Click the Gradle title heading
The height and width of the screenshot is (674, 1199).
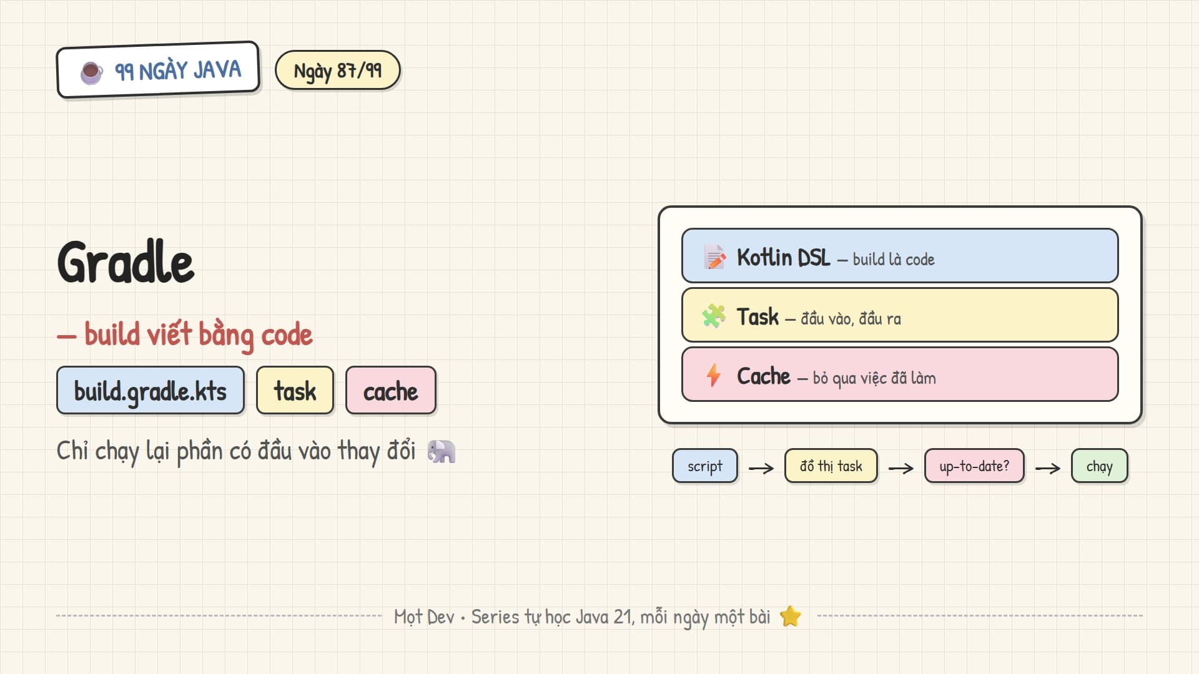(x=126, y=262)
